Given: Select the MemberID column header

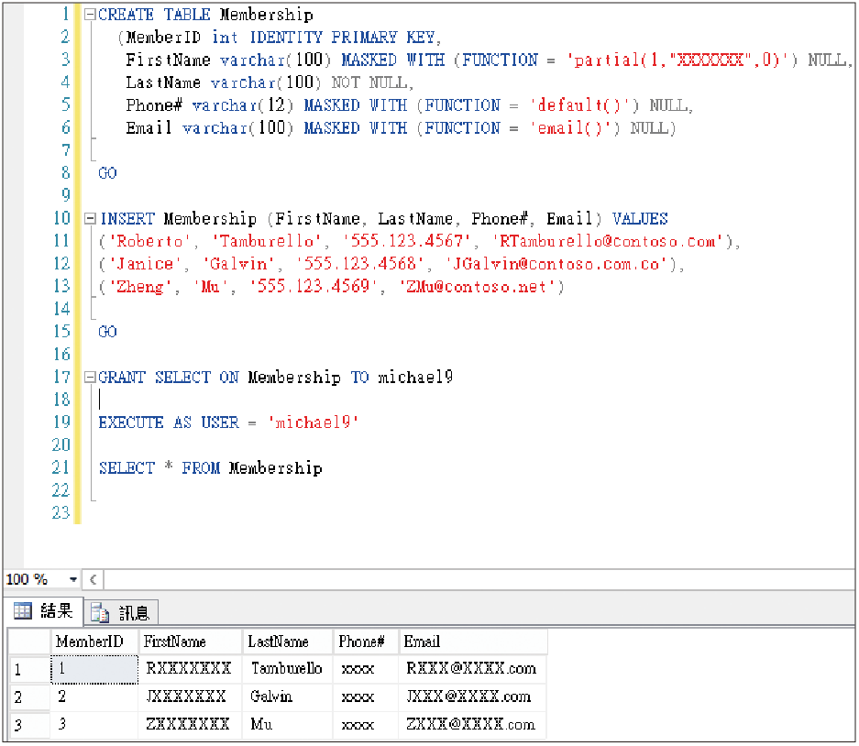Looking at the screenshot, I should pos(94,642).
